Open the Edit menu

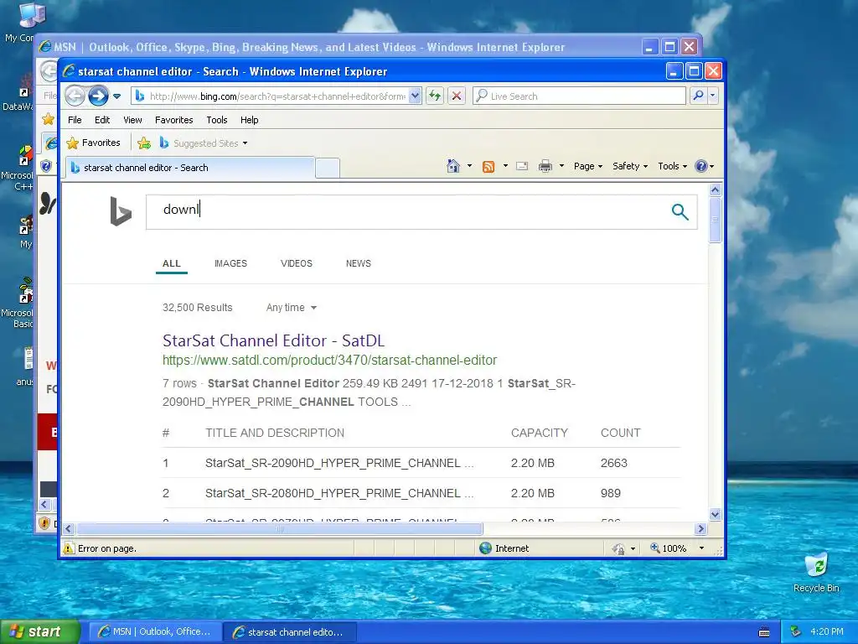click(x=102, y=120)
